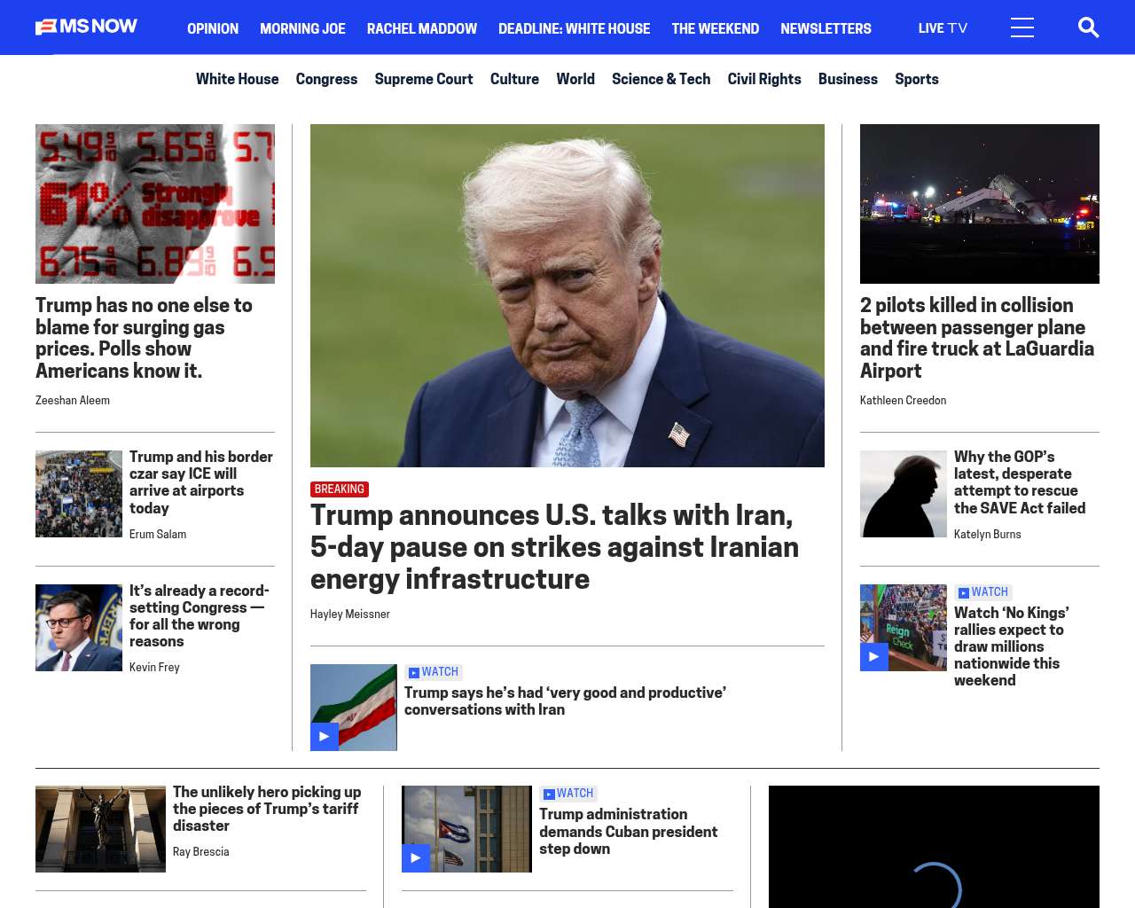Open the Trump gas prices poll image
Image resolution: width=1135 pixels, height=908 pixels.
[155, 204]
